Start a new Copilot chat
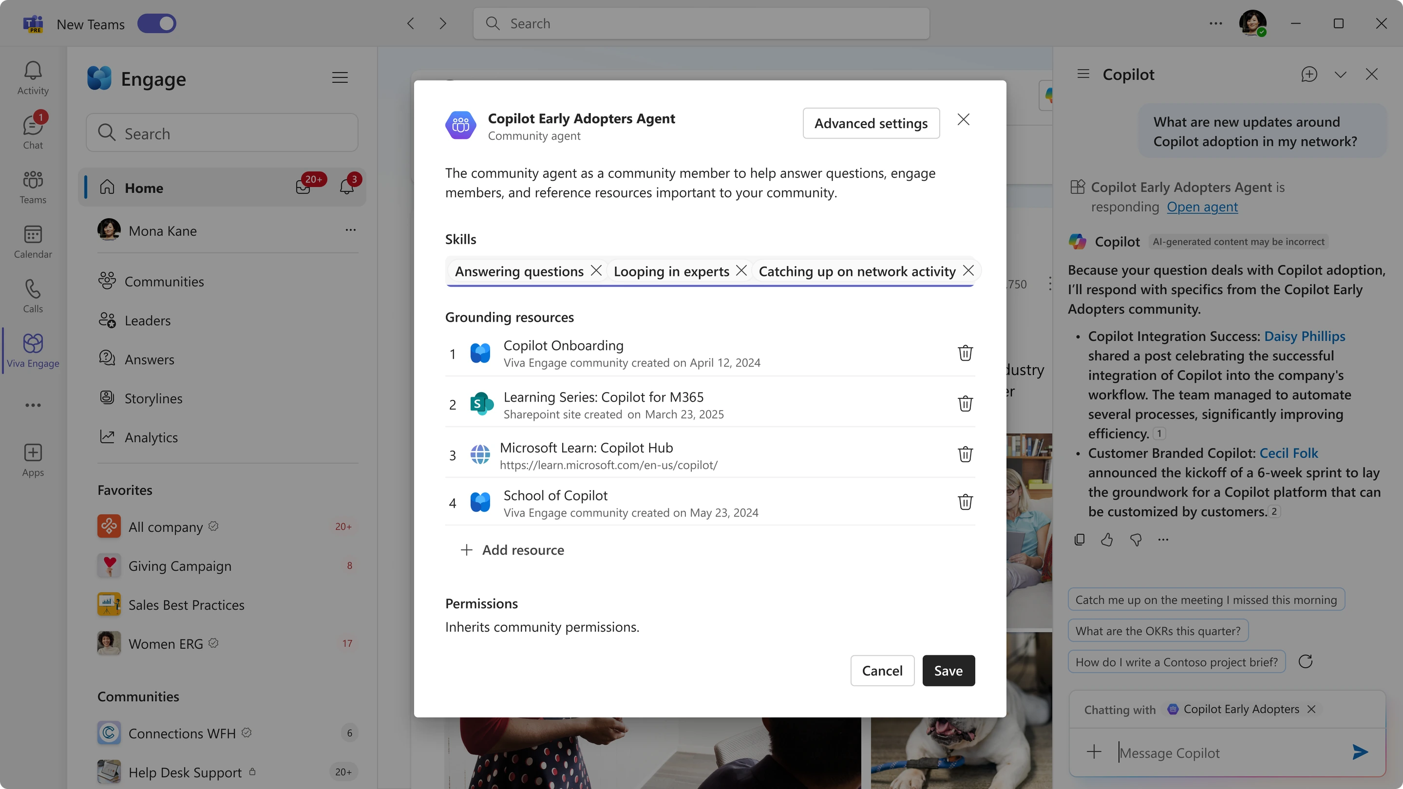1403x789 pixels. 1309,74
